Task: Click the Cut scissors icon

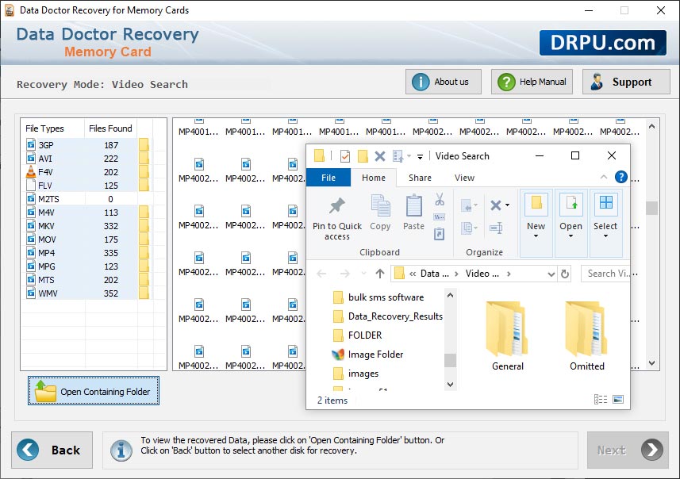Action: click(440, 199)
